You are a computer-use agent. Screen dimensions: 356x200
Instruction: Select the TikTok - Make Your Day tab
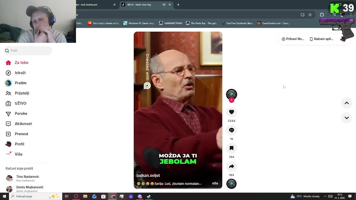point(139,5)
